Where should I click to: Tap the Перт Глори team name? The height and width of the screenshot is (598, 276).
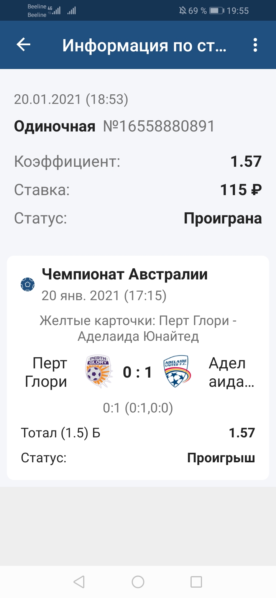coord(46,372)
